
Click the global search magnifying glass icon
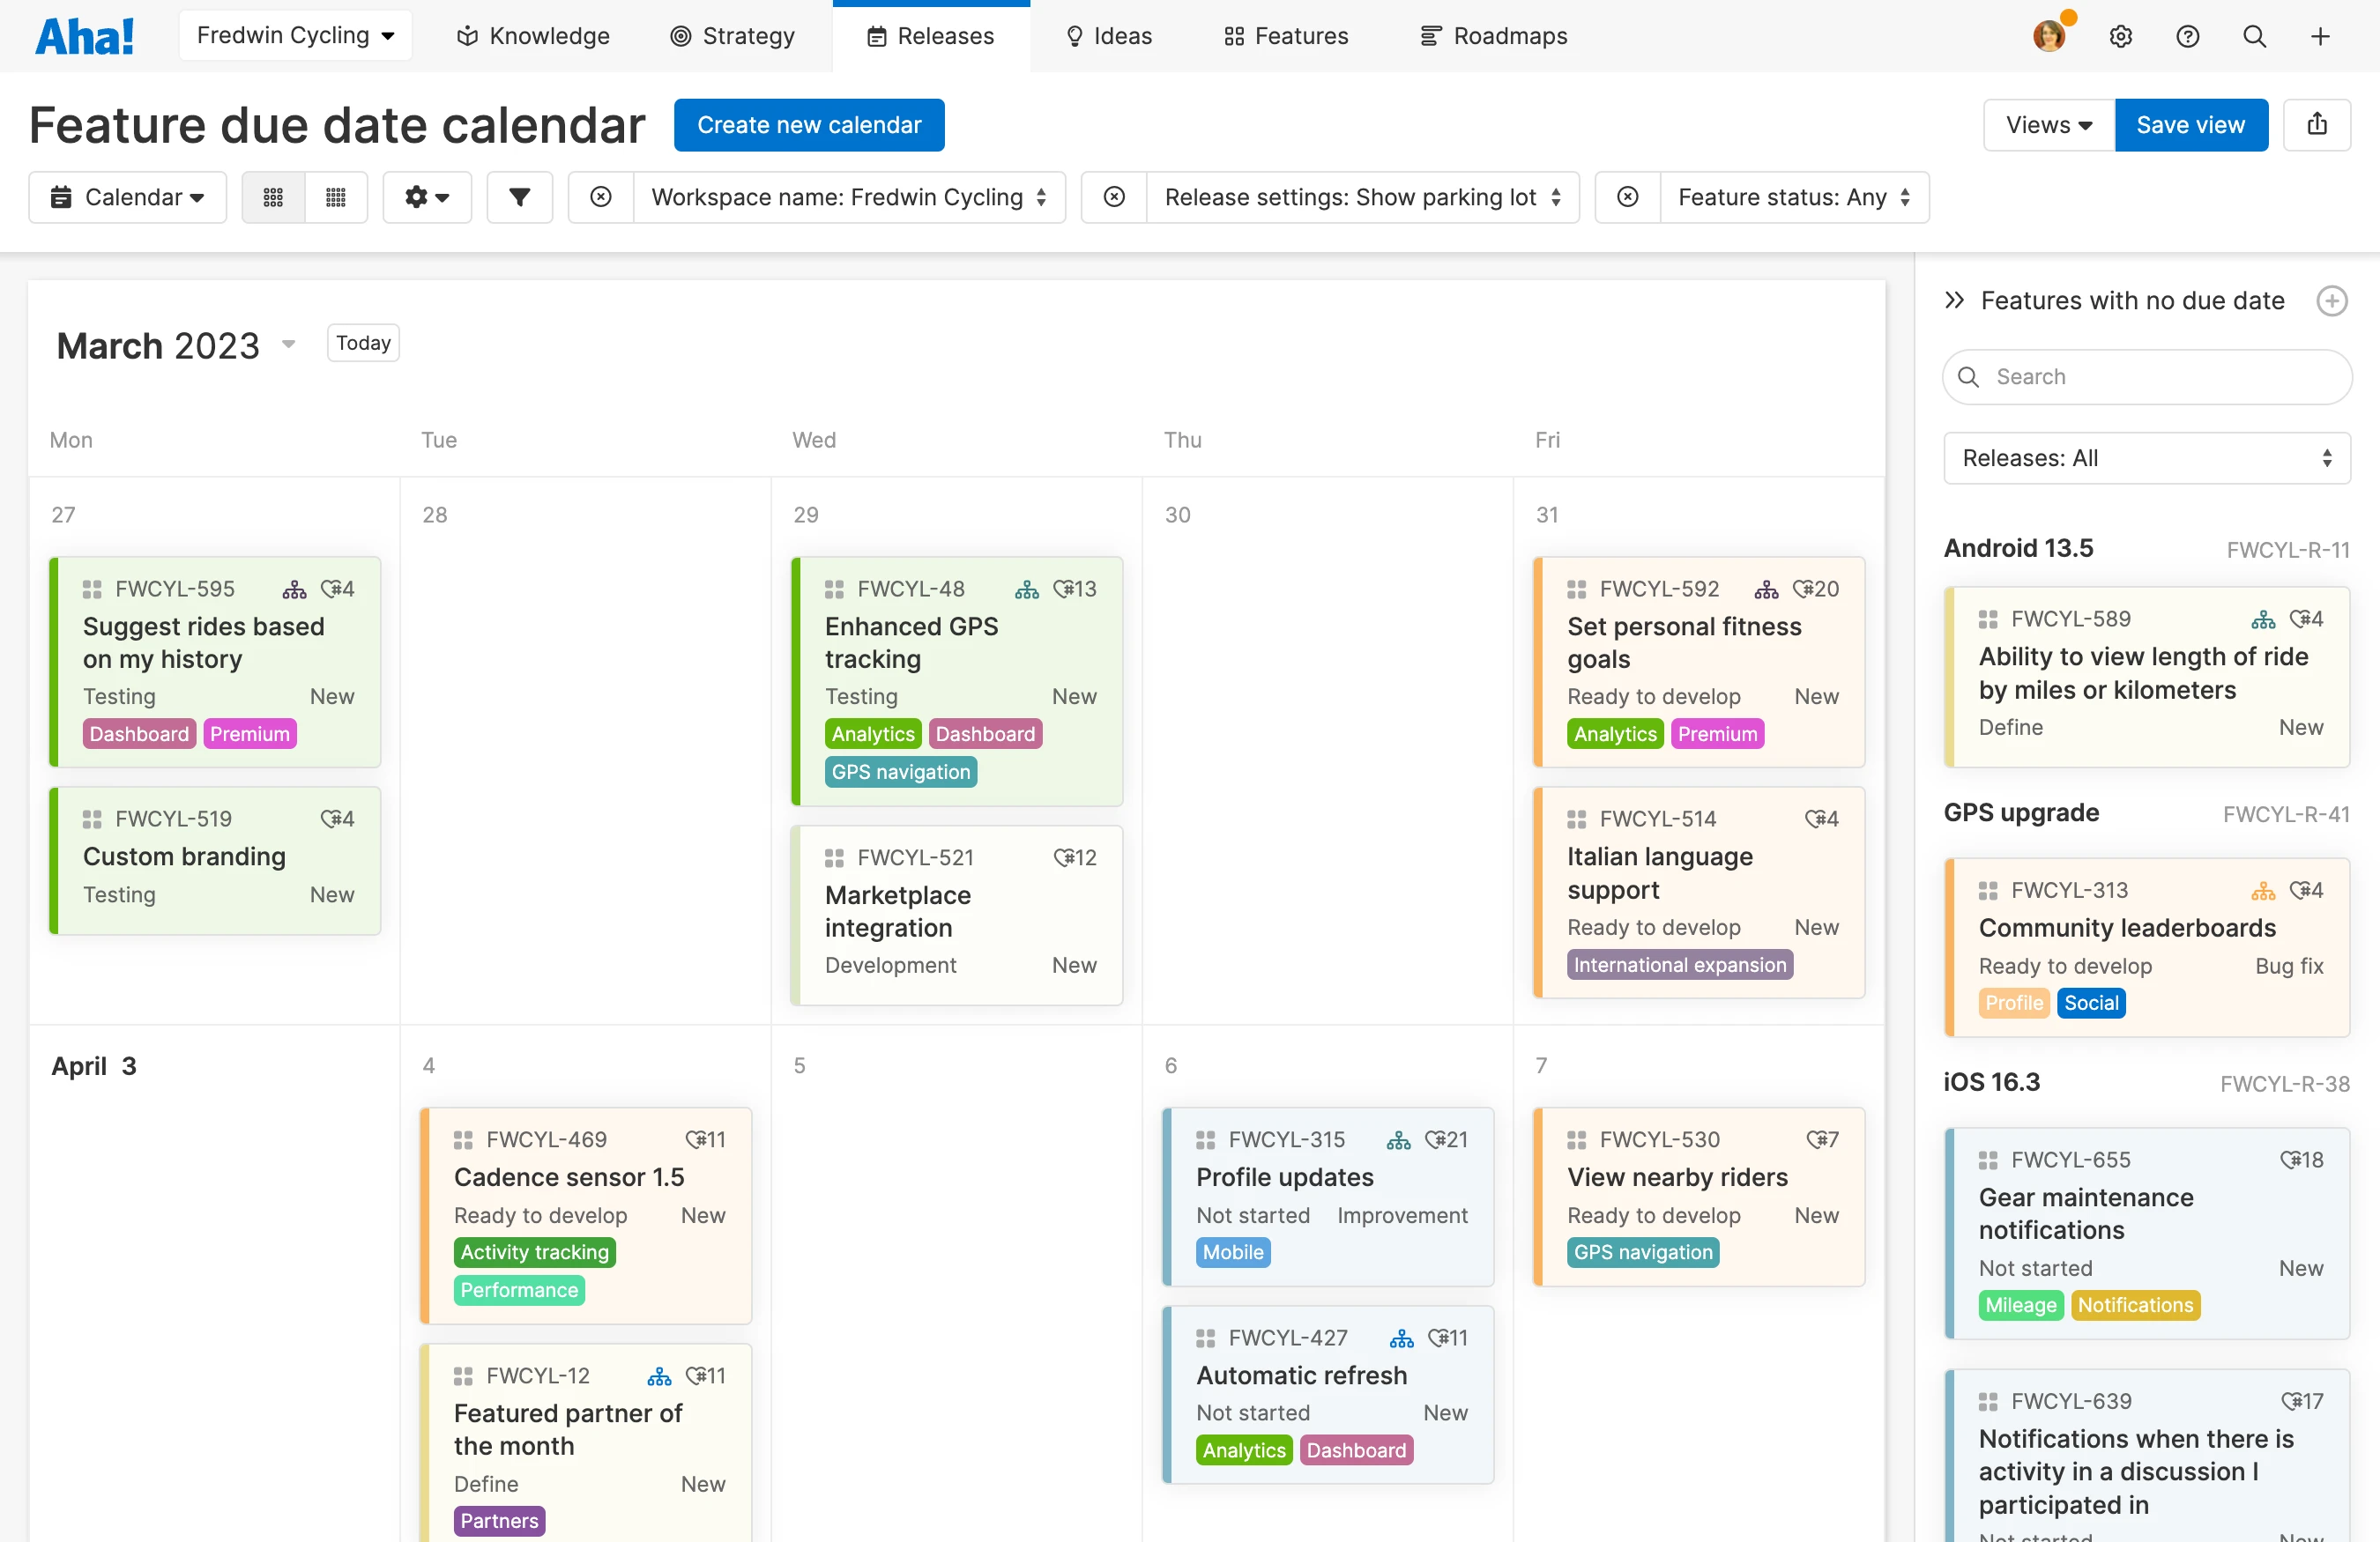point(2254,36)
